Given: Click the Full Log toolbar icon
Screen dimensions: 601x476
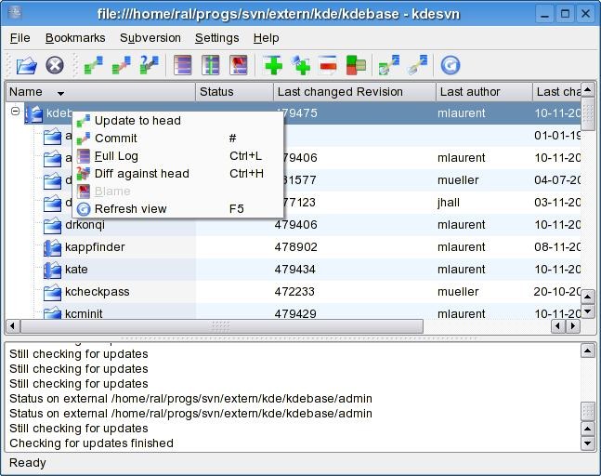Looking at the screenshot, I should 182,65.
